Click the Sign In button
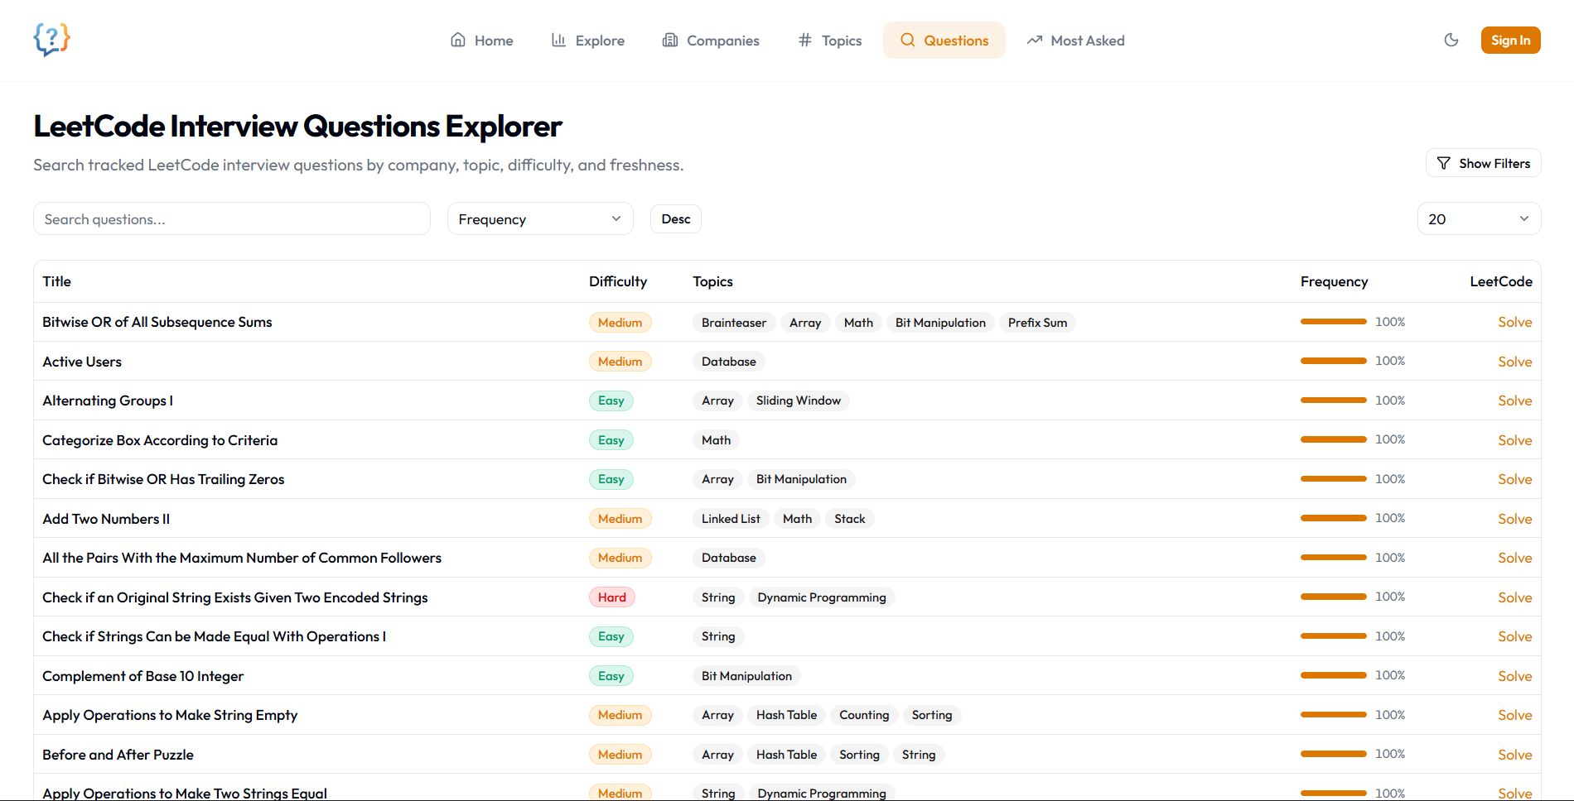 coord(1510,40)
